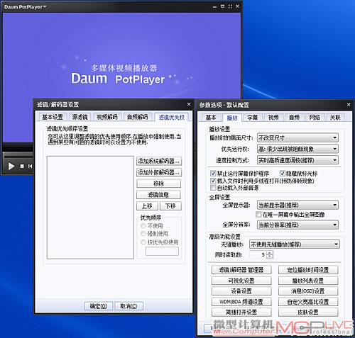This screenshot has width=355, height=338.
Task: Enable 自动载入外部音源 checkbox
Action: point(213,188)
